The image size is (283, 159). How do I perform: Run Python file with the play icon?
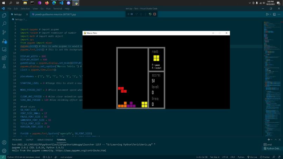pos(267,14)
